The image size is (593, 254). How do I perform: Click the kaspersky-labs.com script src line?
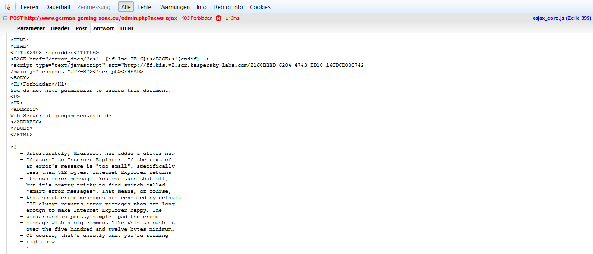coord(187,65)
